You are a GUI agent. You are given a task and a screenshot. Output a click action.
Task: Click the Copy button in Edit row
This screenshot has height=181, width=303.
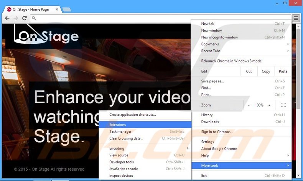266,71
